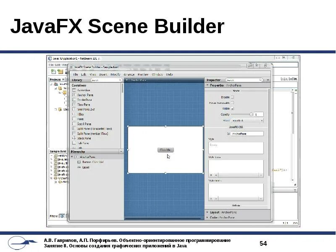Add a style class with plus button
This screenshot has height=252, width=336.
pos(211,175)
